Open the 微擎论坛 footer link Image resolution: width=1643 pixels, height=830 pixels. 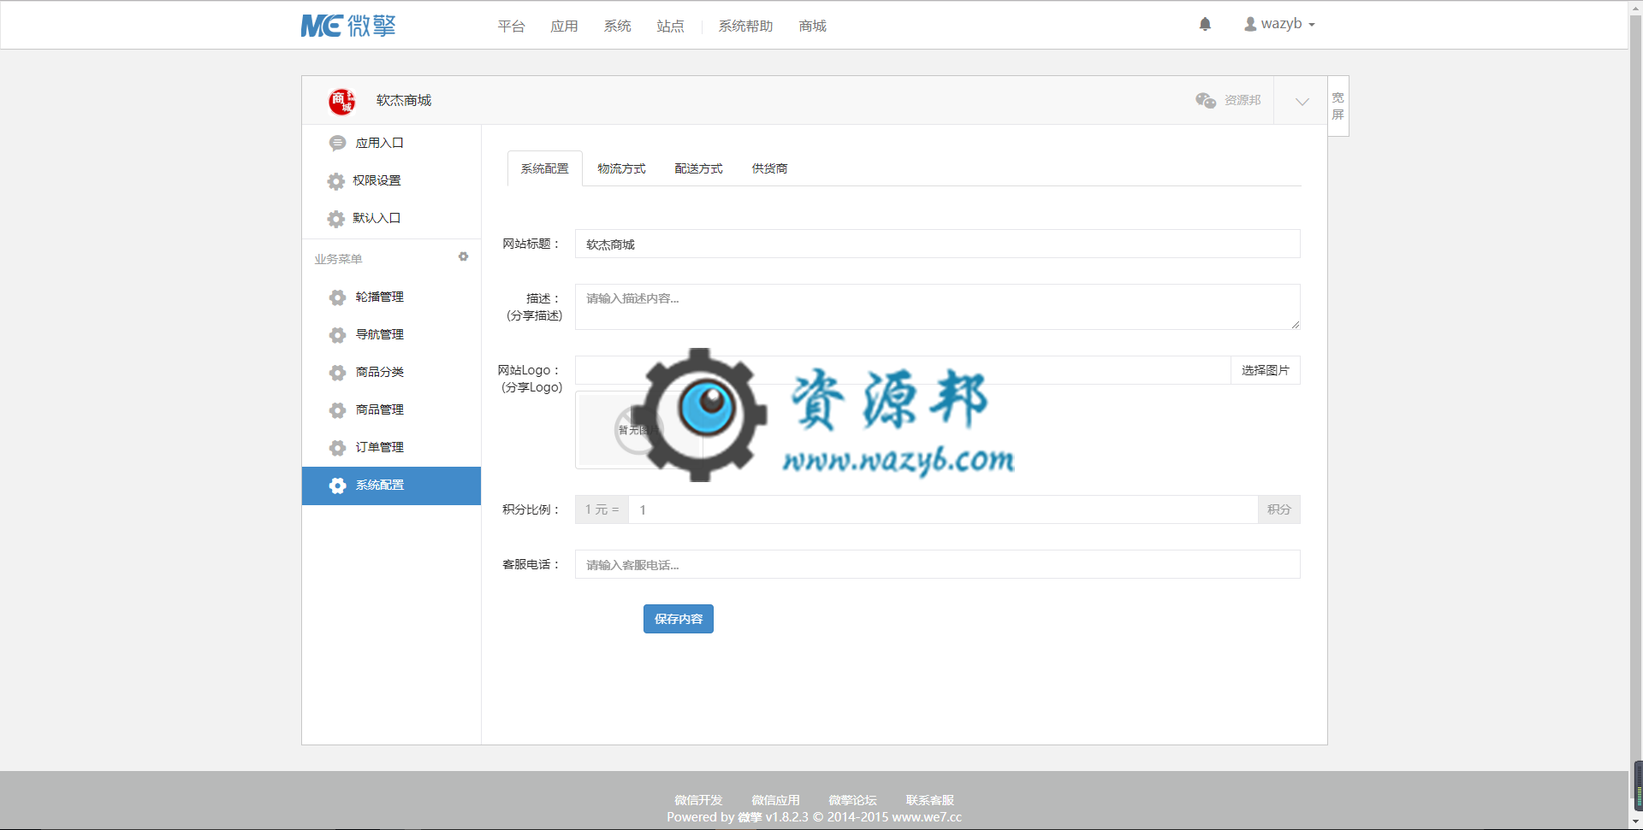(x=852, y=800)
